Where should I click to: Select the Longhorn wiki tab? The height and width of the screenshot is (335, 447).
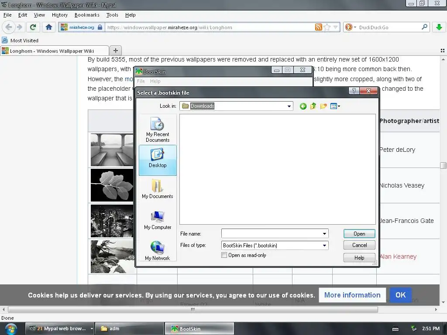pos(55,51)
